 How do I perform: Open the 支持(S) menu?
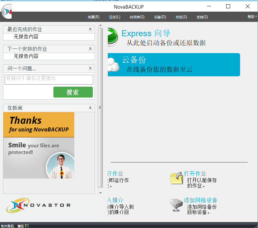coord(202,17)
